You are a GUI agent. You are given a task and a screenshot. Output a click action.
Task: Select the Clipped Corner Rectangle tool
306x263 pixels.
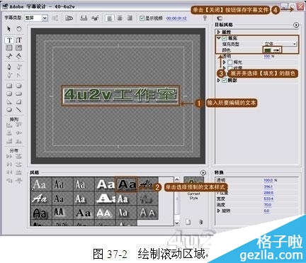coord(18,86)
